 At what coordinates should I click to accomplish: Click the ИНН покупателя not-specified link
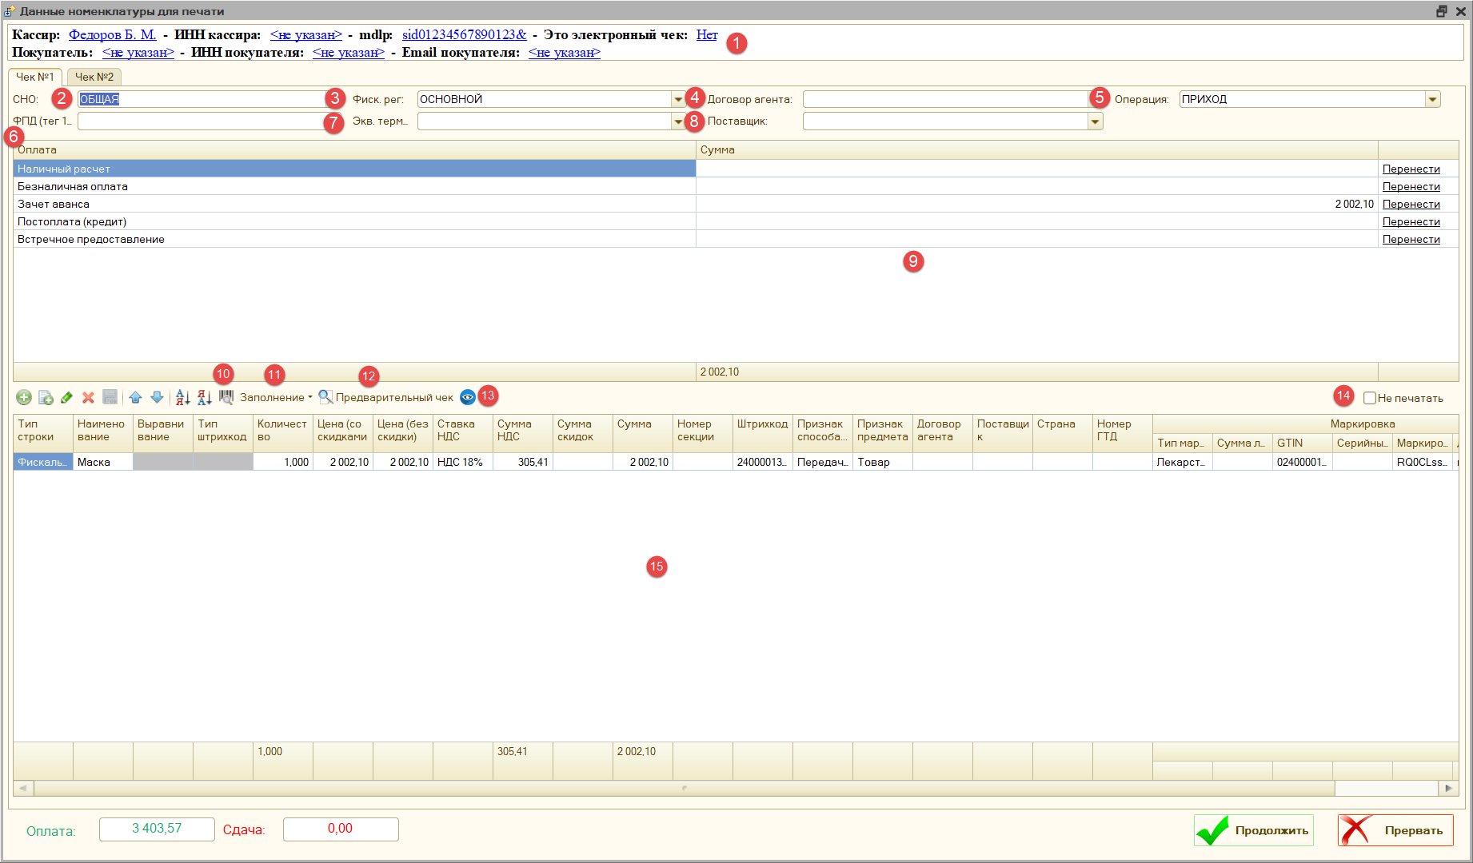pos(349,52)
